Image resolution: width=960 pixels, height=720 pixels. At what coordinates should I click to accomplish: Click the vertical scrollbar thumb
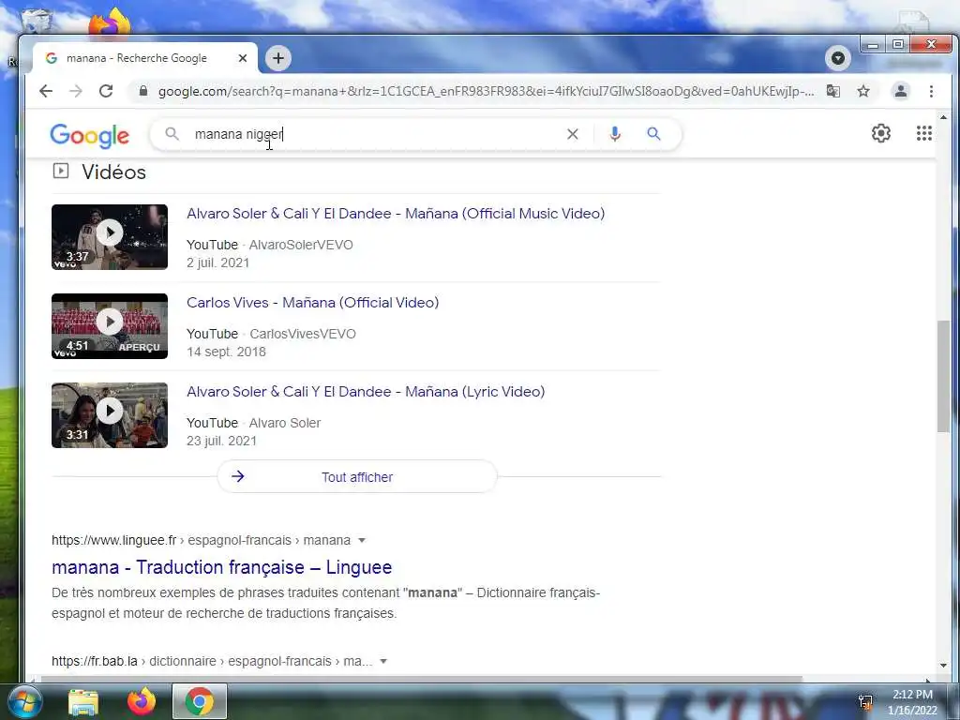pos(943,377)
